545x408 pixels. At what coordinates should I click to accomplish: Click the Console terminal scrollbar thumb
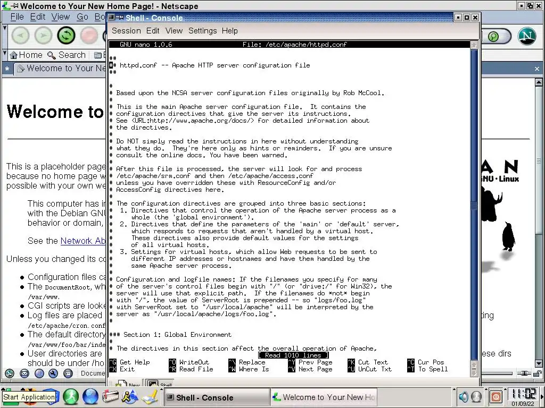(x=474, y=206)
